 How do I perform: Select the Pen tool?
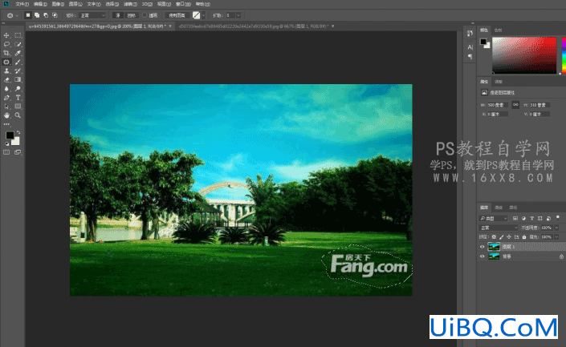[x=6, y=98]
